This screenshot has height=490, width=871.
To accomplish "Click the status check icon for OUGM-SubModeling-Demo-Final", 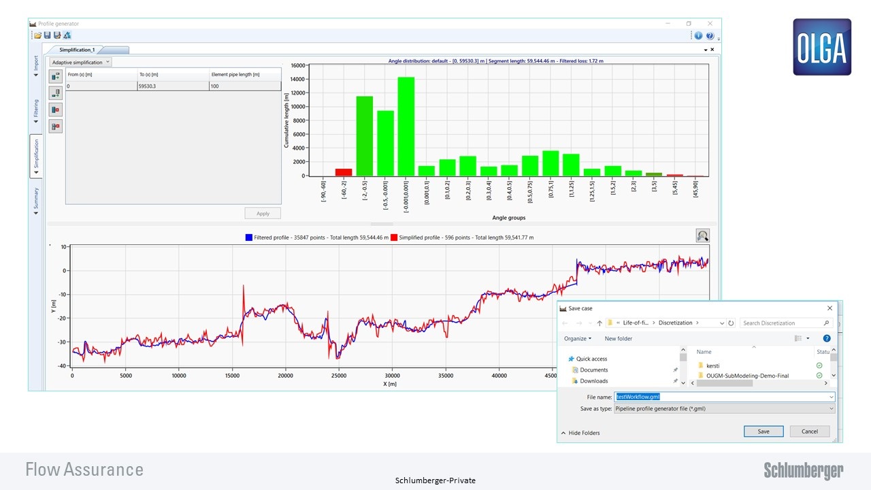I will [819, 375].
